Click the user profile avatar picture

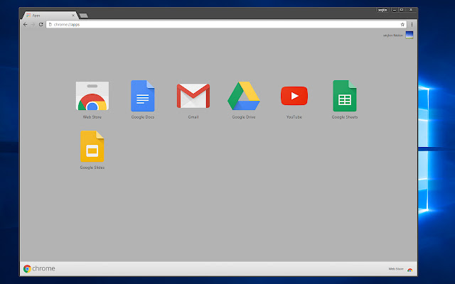pos(409,35)
